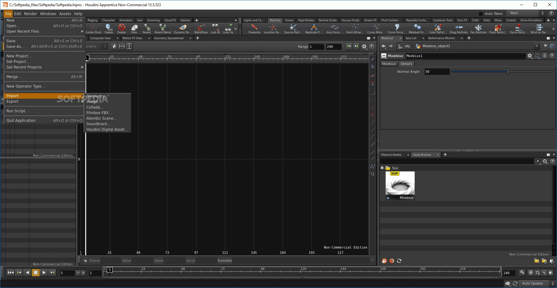The width and height of the screenshot is (557, 288).
Task: Click Save As in File menu
Action: pyautogui.click(x=44, y=47)
